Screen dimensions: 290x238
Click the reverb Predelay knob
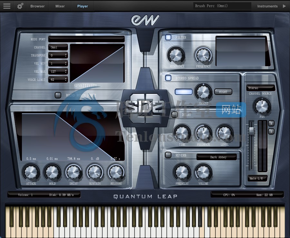[182, 172]
